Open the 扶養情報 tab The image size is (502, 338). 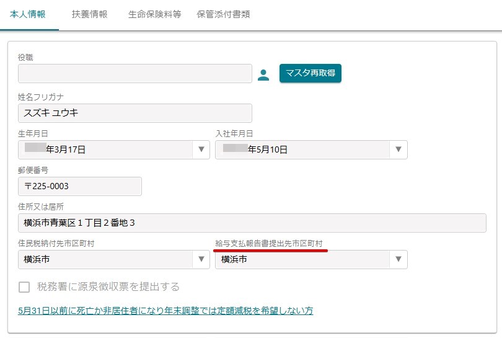pyautogui.click(x=90, y=14)
